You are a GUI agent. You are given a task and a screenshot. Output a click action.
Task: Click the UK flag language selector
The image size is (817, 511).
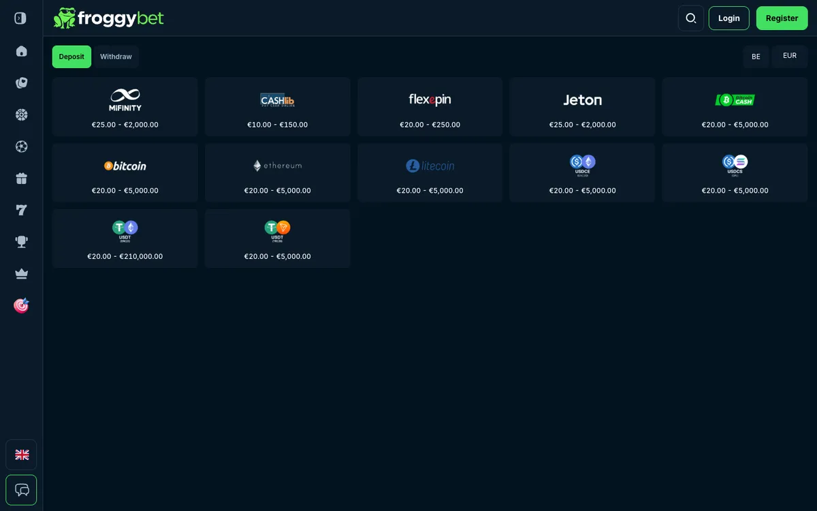tap(21, 454)
